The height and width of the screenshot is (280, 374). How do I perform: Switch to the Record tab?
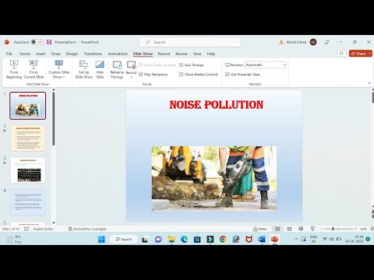(164, 54)
